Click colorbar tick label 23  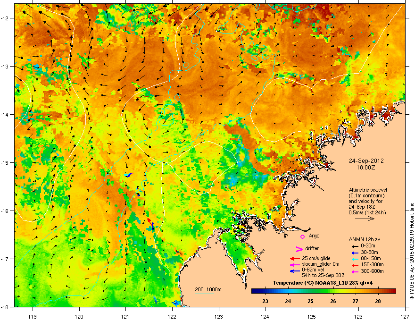[x=265, y=301]
